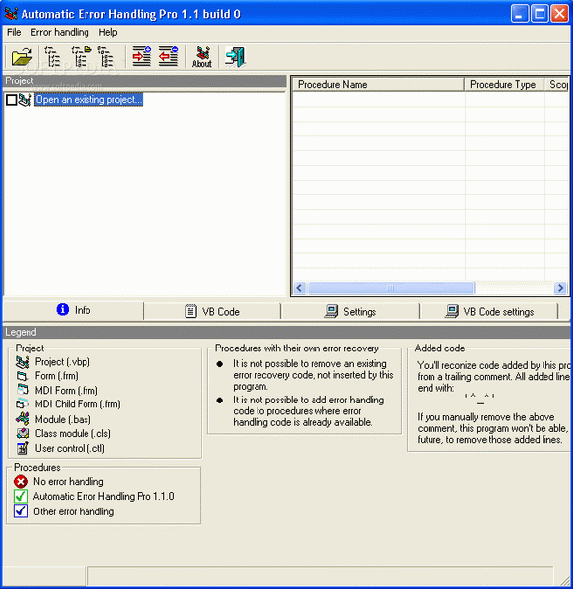Click the text MDI Child Form (.frm)

(78, 404)
